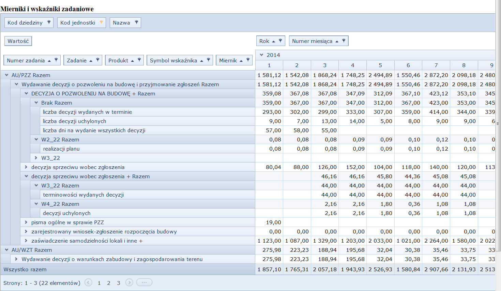Expand Wydawanie decyzji o warunkach zabudowy row
This screenshot has height=291, width=501.
pyautogui.click(x=16, y=259)
